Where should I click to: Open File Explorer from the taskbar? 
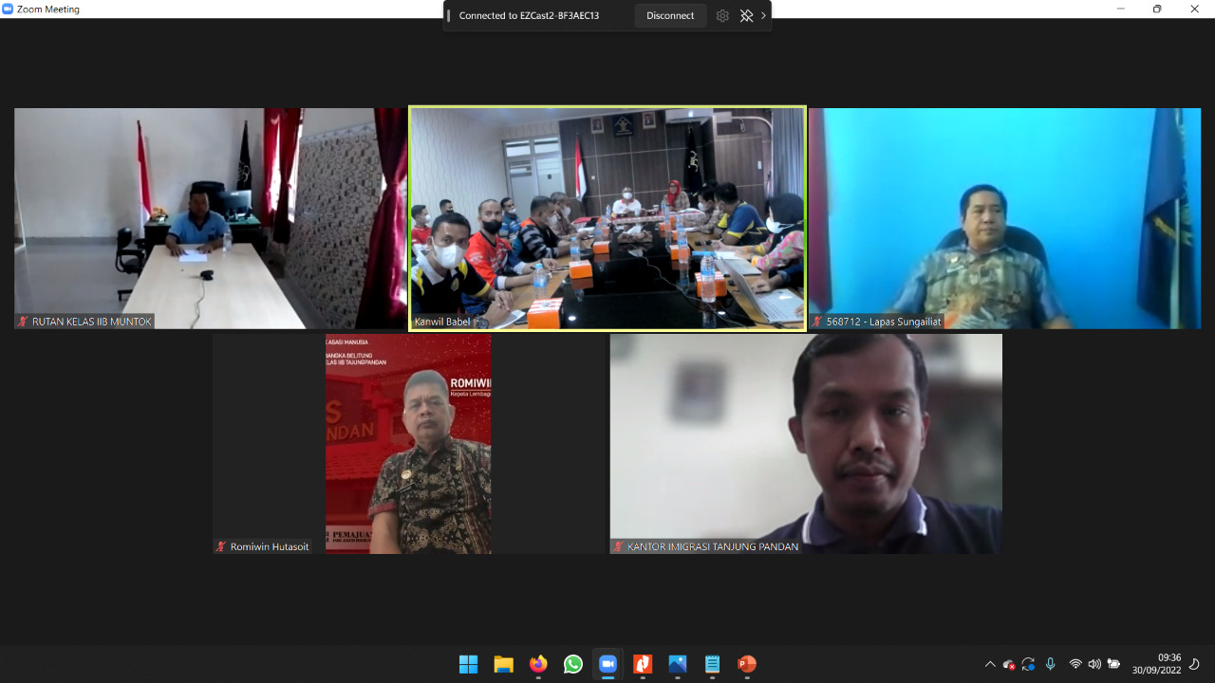[x=503, y=664]
